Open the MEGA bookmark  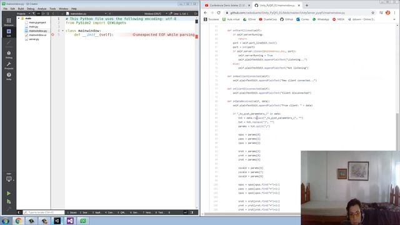[x=339, y=19]
